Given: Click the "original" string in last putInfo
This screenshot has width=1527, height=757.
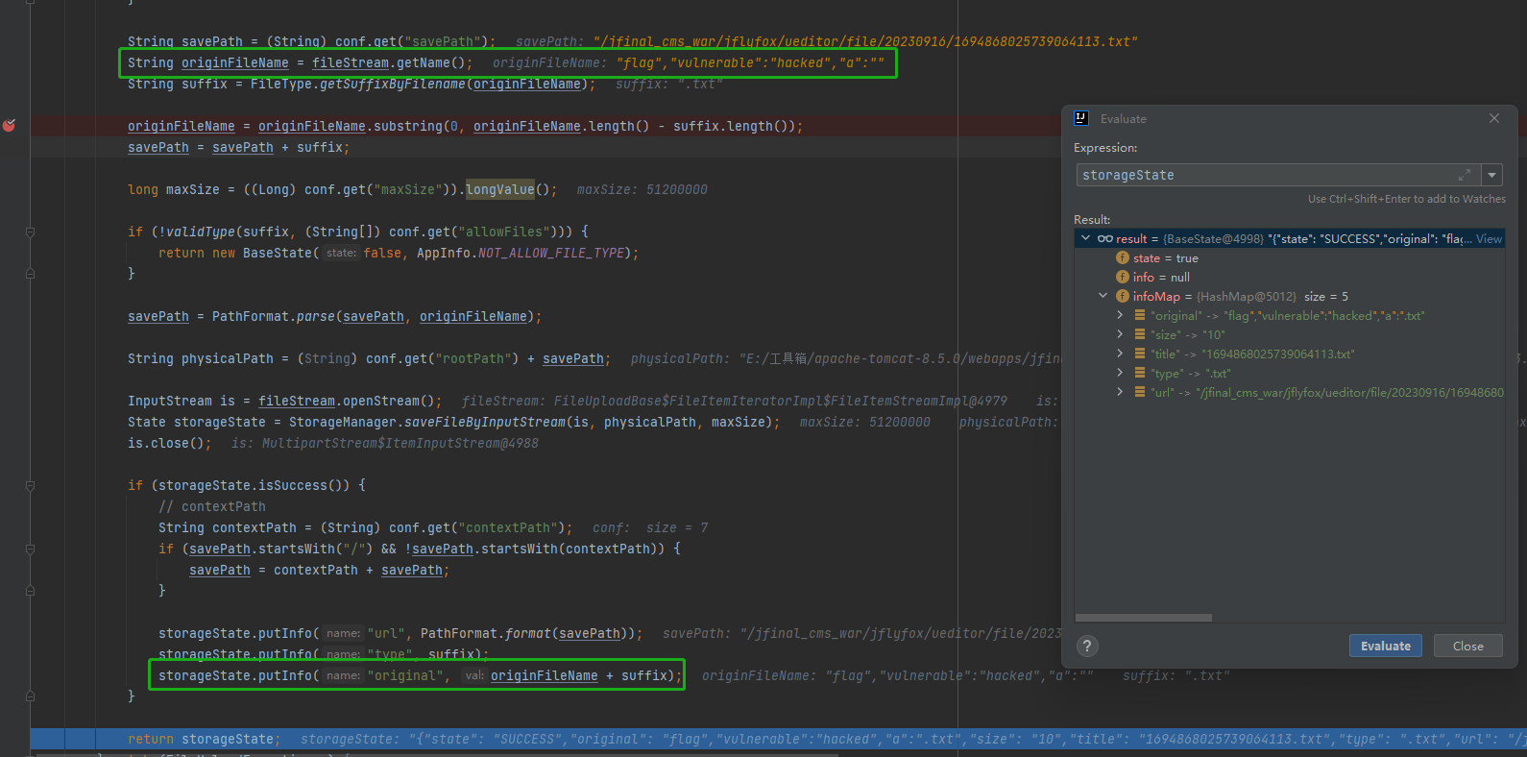Looking at the screenshot, I should pos(405,675).
